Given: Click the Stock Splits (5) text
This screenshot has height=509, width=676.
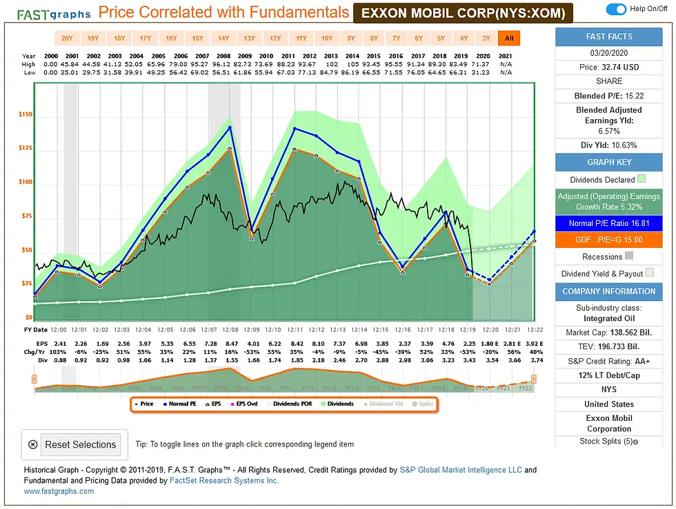Looking at the screenshot, I should coord(606,442).
